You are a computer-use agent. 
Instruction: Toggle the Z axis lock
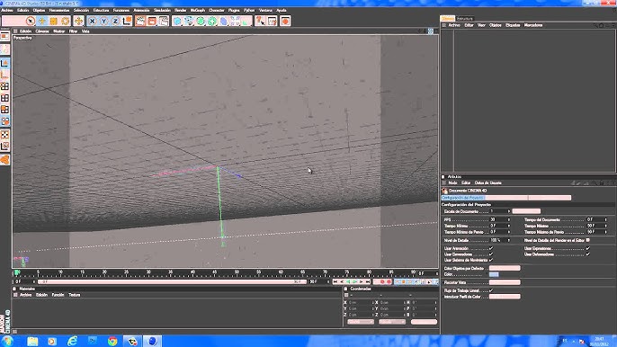coord(115,21)
